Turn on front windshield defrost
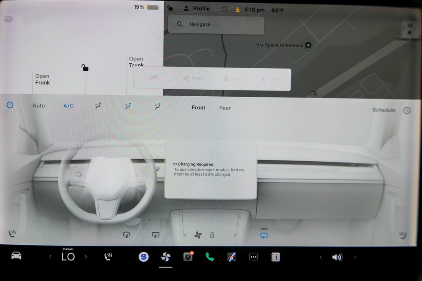Image resolution: width=422 pixels, height=281 pixels. coord(127,235)
